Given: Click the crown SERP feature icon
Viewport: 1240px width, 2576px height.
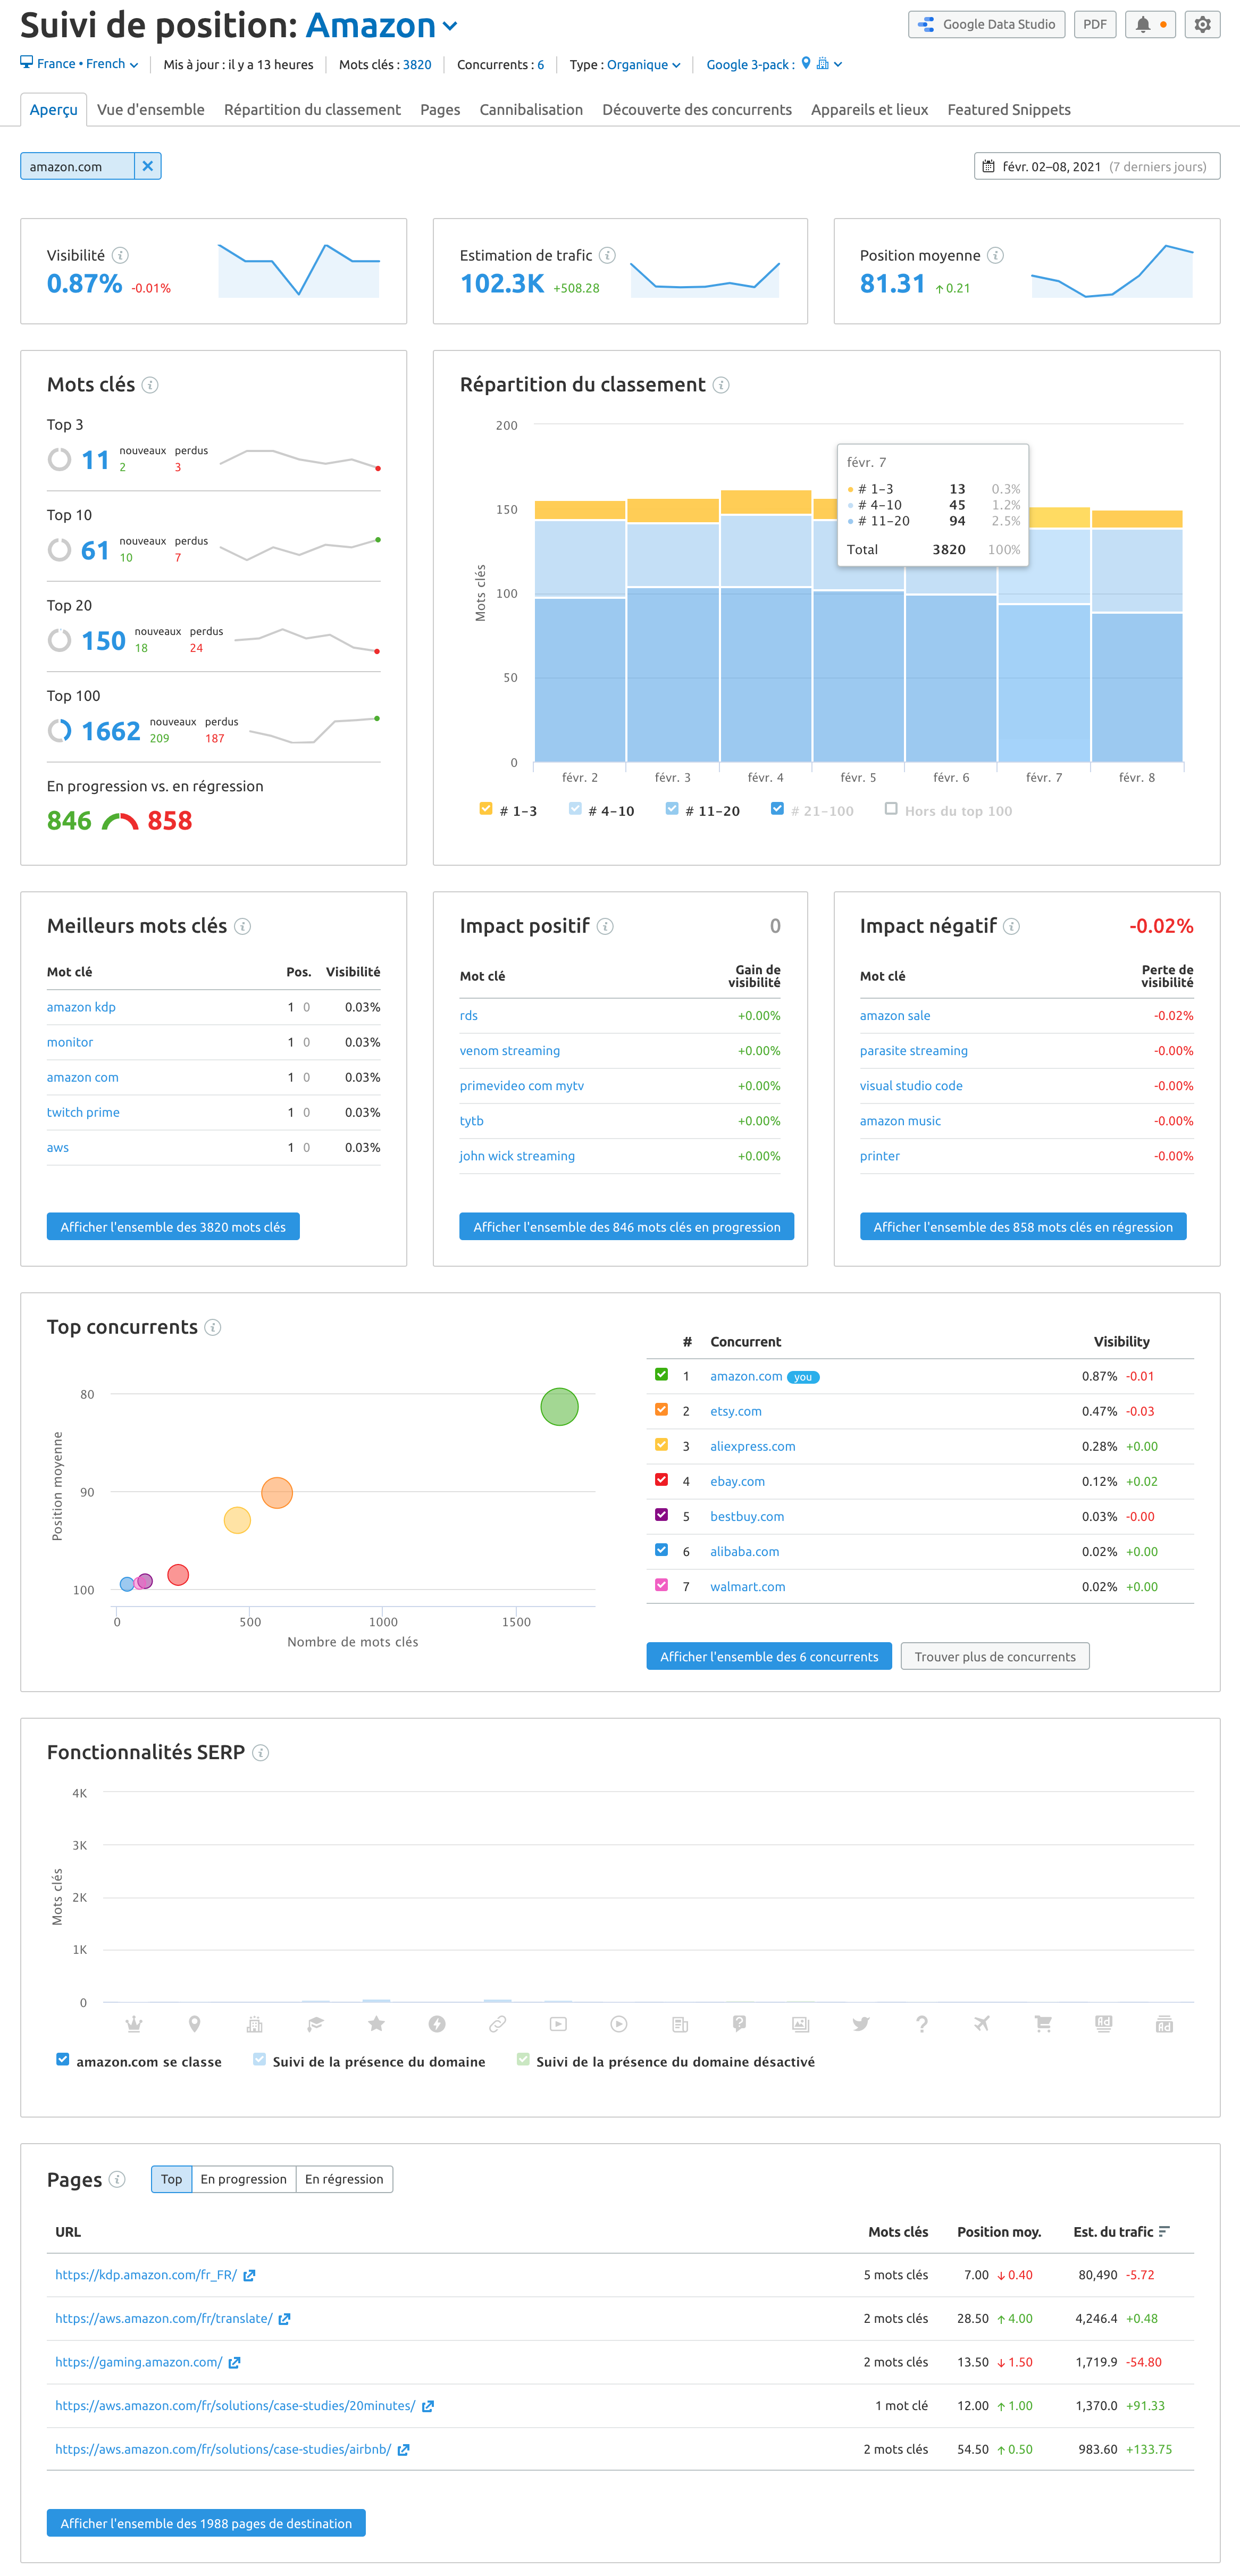Looking at the screenshot, I should (x=134, y=2023).
